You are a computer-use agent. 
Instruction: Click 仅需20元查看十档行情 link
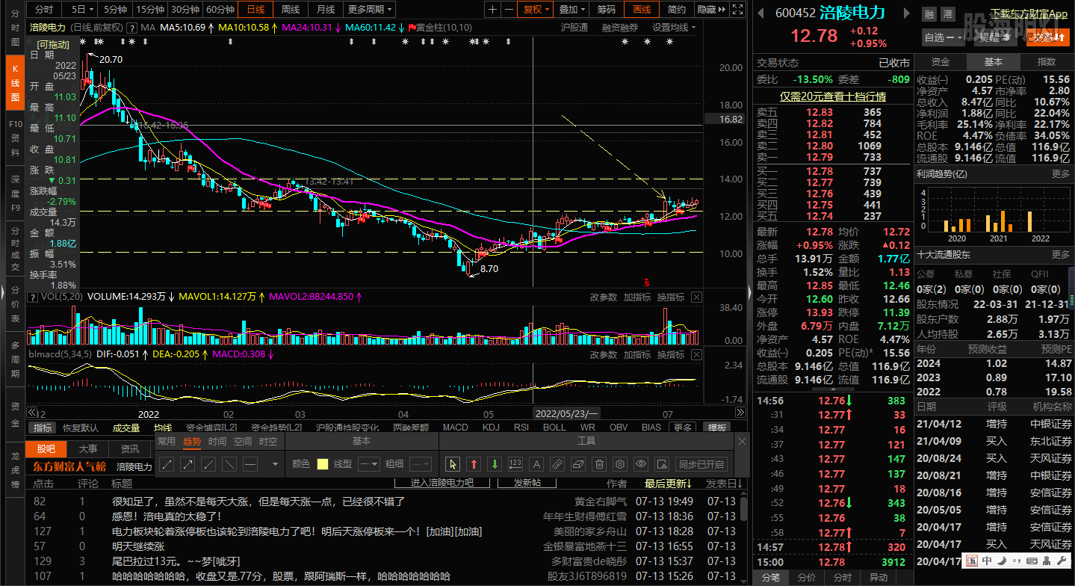(x=833, y=96)
